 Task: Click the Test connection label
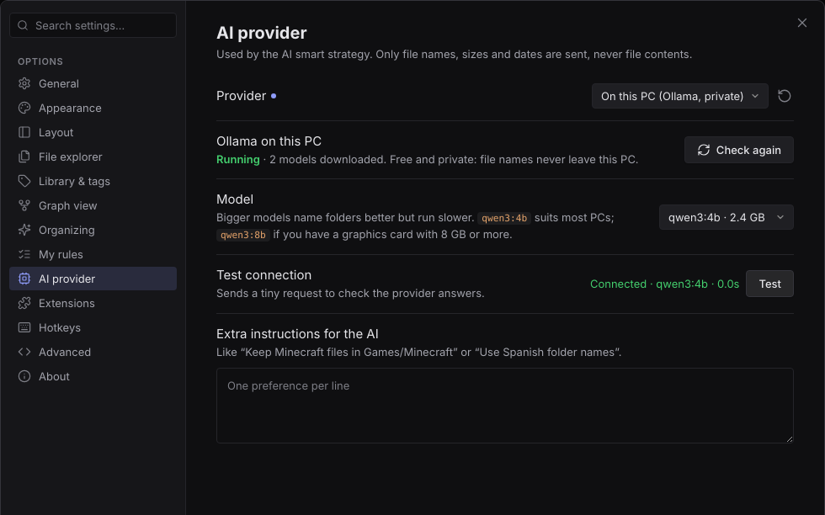(x=264, y=275)
